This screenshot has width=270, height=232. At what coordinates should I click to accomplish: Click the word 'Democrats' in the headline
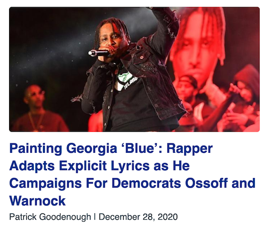[146, 183]
